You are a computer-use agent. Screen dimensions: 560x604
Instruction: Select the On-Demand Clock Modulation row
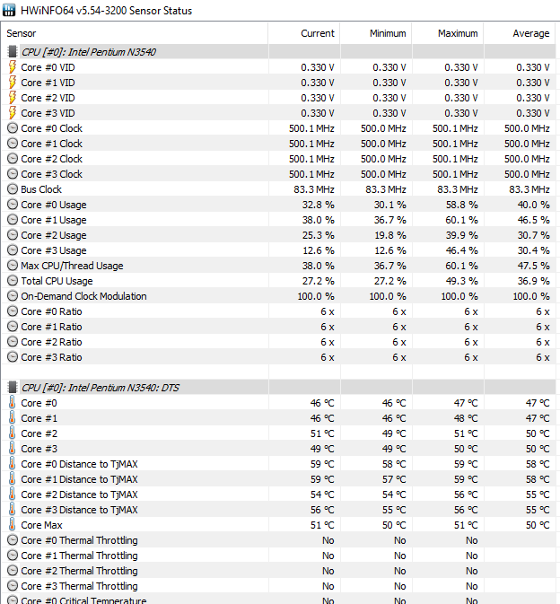coord(83,296)
